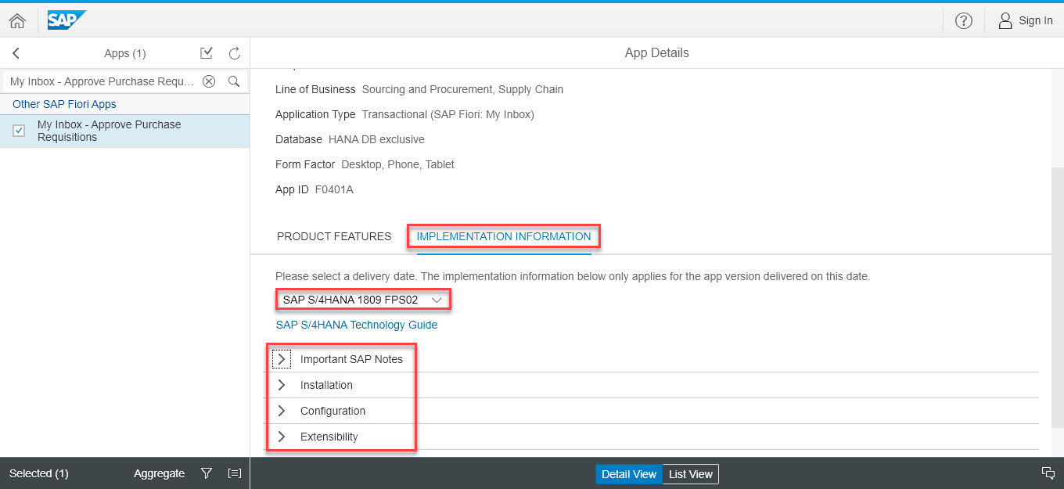Click the Sign In button
The width and height of the screenshot is (1064, 489).
pyautogui.click(x=1026, y=21)
